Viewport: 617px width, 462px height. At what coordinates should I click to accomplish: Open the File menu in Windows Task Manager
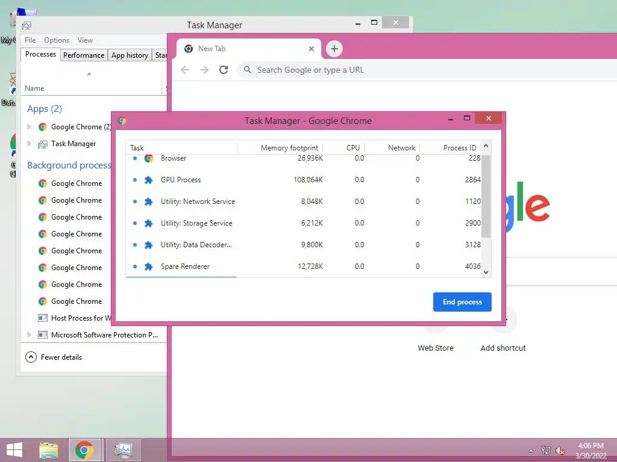(x=30, y=40)
